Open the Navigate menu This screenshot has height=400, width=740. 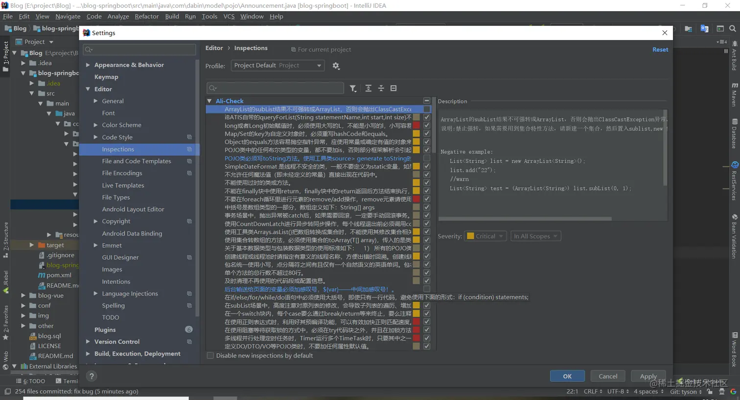(x=68, y=16)
